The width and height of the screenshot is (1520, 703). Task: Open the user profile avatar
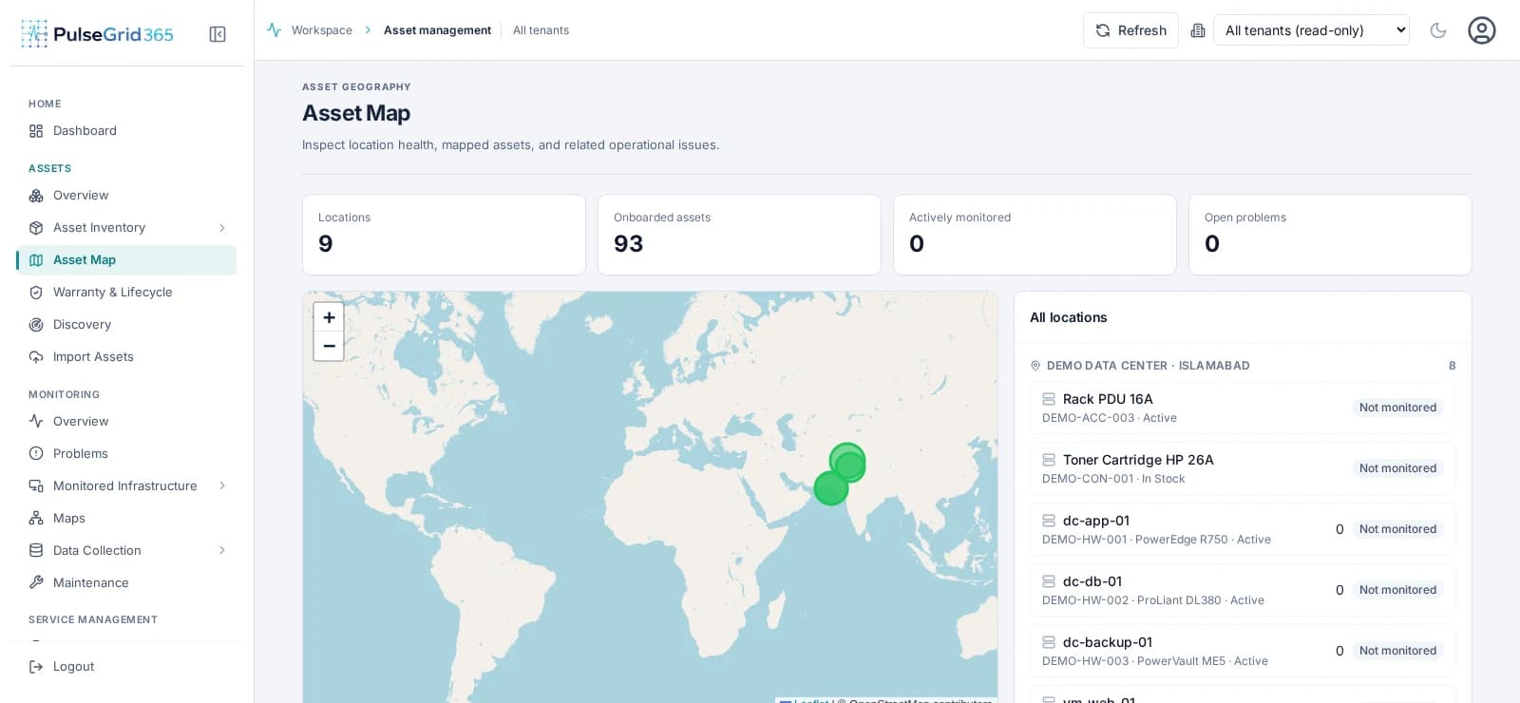[x=1482, y=30]
